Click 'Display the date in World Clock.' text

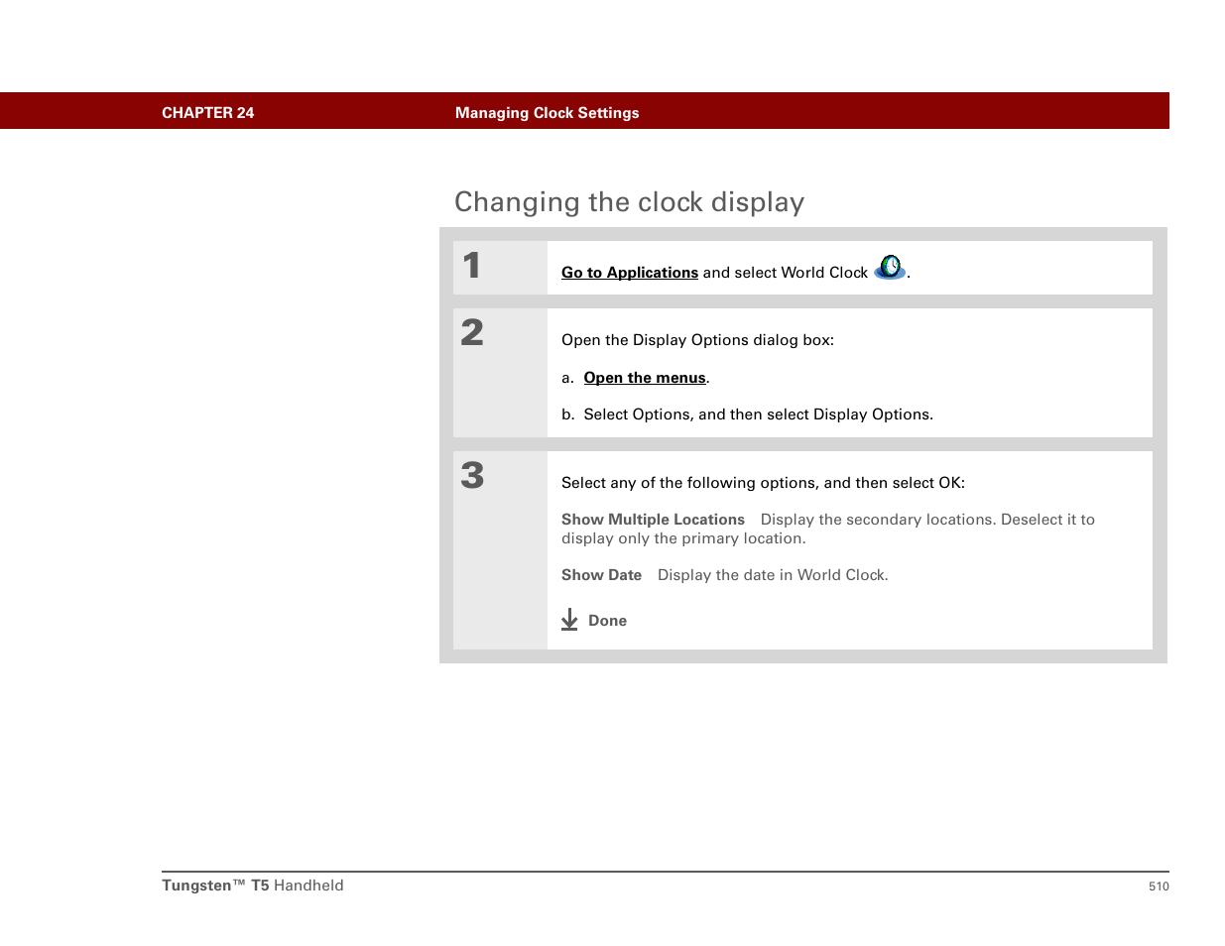[x=773, y=575]
